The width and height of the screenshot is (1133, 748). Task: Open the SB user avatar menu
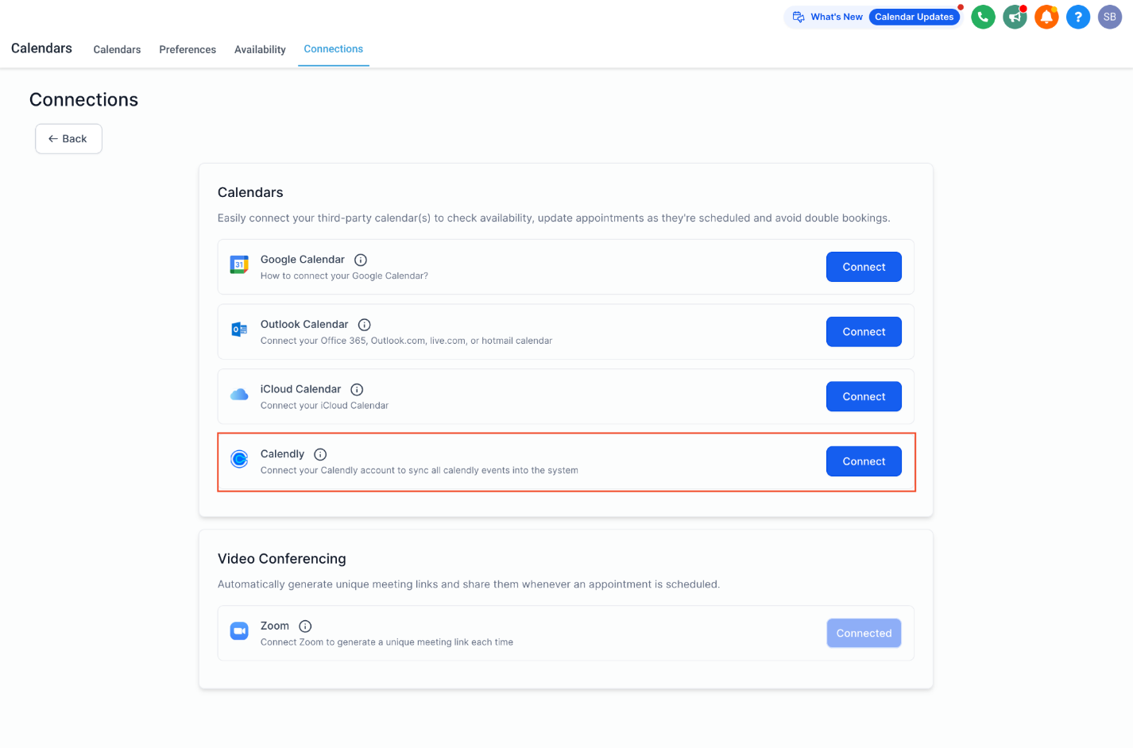[x=1110, y=17]
